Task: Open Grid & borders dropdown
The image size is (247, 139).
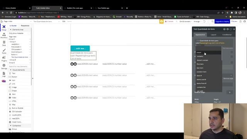Action: [x=186, y=21]
